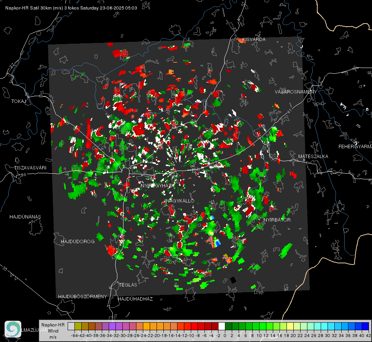
Task: Click the '42' value at legend's end
Action: click(369, 336)
